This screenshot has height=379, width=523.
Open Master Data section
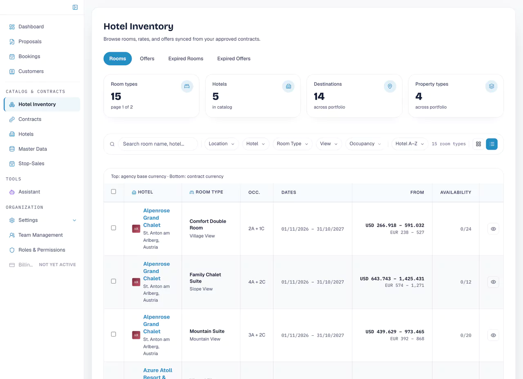(42, 149)
